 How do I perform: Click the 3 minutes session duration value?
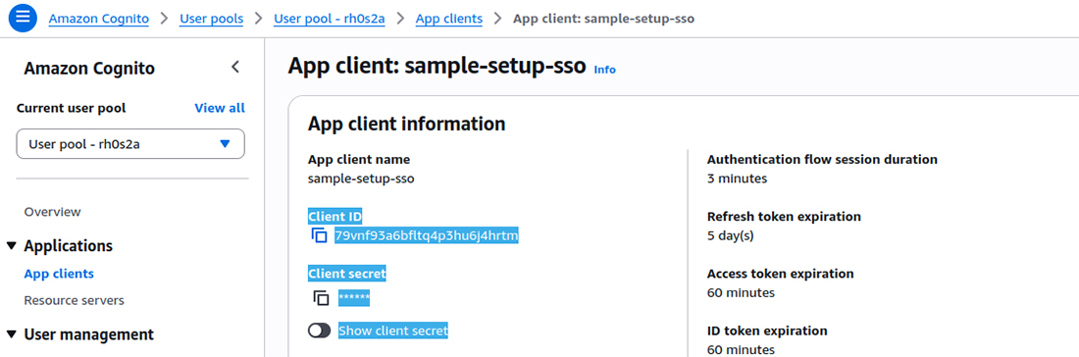coord(737,178)
